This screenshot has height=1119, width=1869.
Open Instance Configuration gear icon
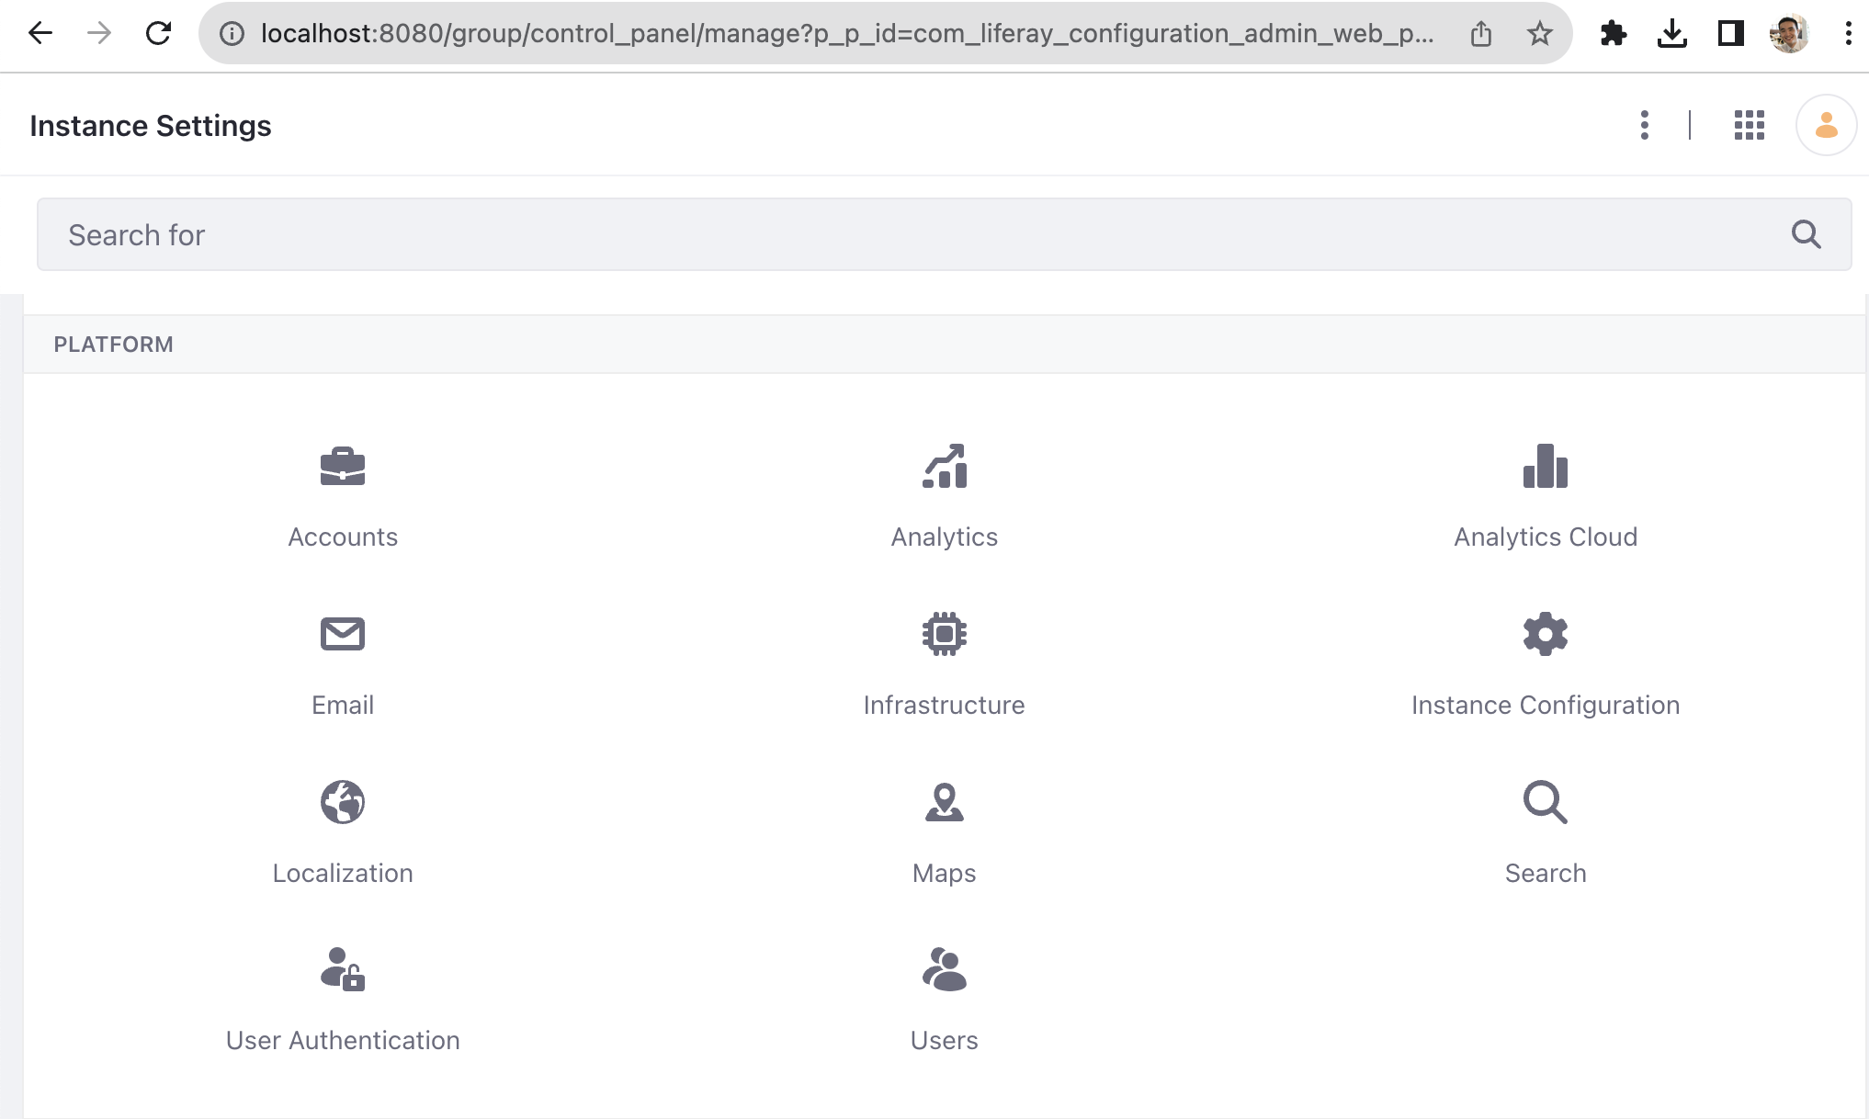1545,634
